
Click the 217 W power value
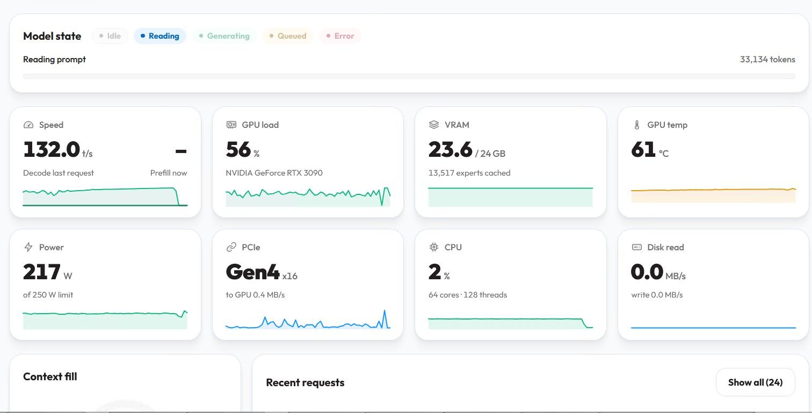coord(47,272)
